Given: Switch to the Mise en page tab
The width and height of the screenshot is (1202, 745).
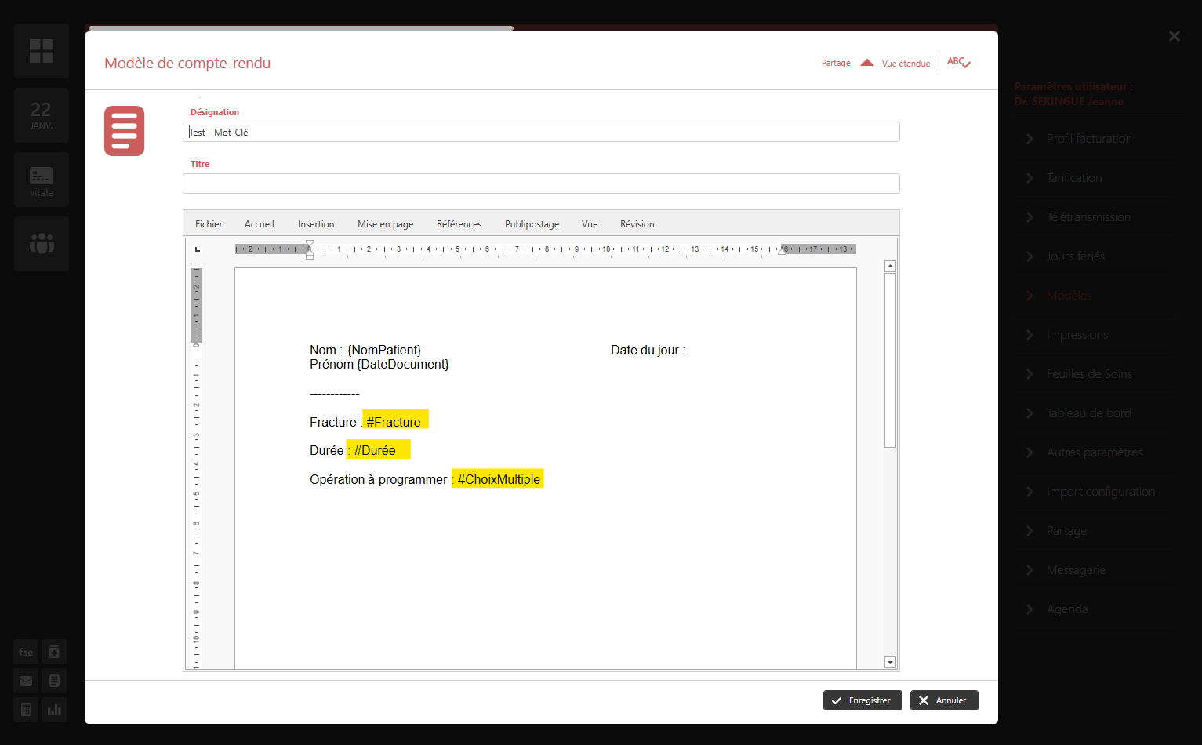Looking at the screenshot, I should [x=385, y=224].
